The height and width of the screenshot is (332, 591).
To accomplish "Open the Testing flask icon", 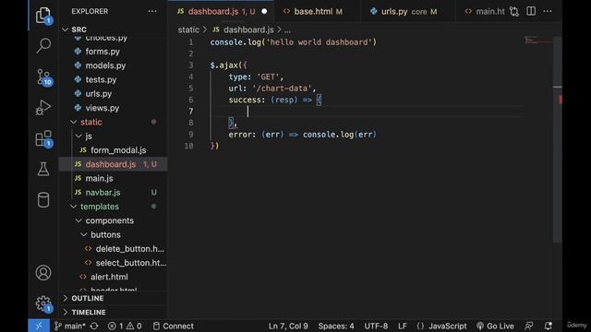I will click(x=43, y=170).
